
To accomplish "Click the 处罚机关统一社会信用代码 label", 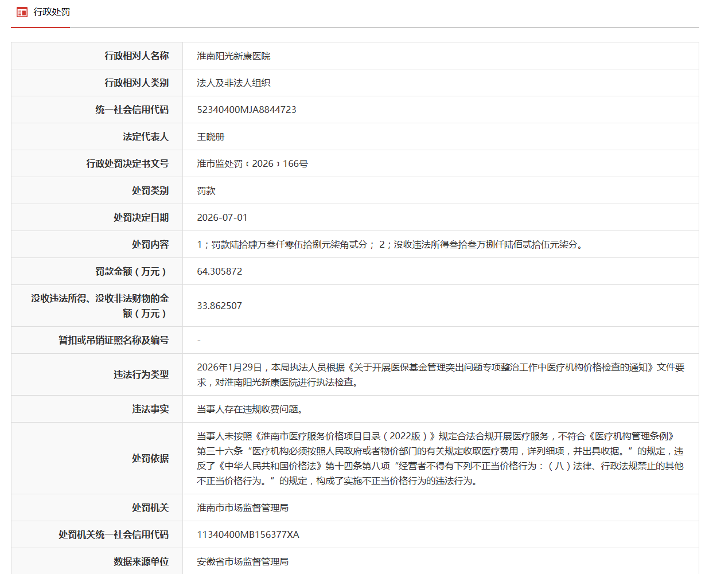I will pyautogui.click(x=114, y=534).
